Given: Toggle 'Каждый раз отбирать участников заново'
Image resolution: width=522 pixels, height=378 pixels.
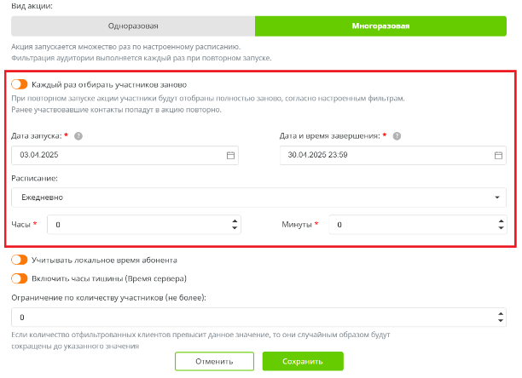Looking at the screenshot, I should click(x=19, y=84).
